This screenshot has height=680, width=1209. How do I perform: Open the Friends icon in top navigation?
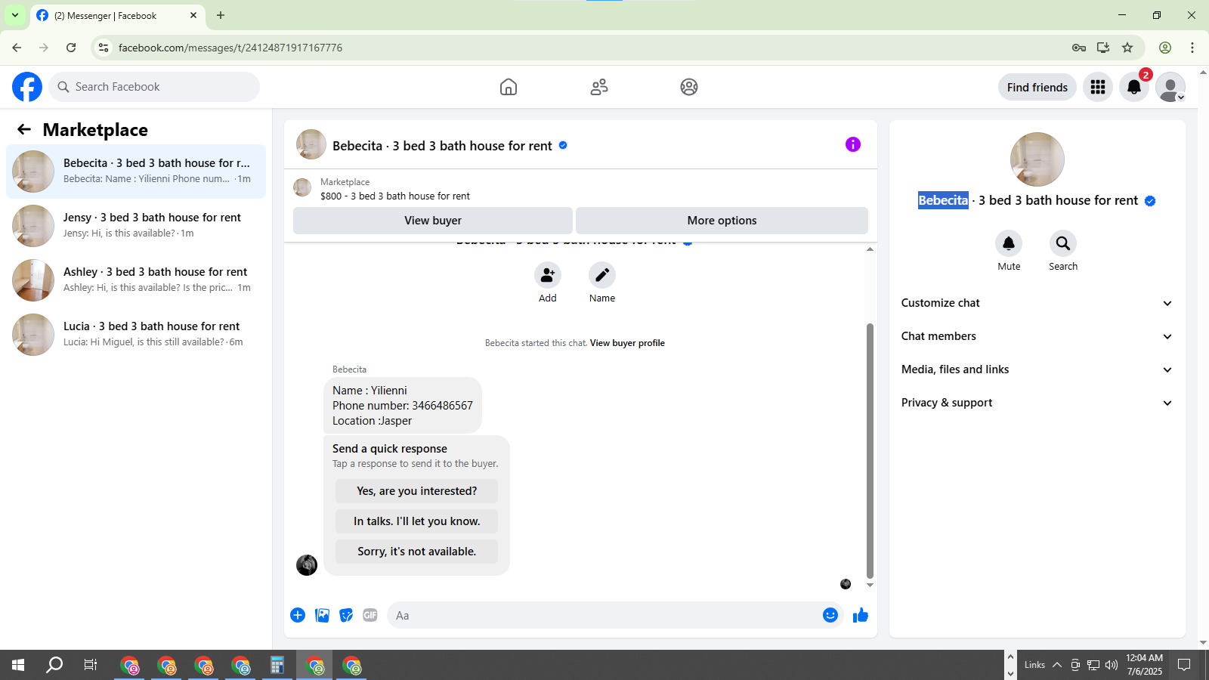click(599, 87)
